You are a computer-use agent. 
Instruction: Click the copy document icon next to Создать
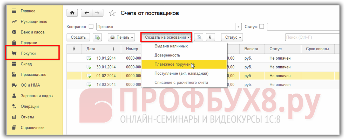(98, 37)
